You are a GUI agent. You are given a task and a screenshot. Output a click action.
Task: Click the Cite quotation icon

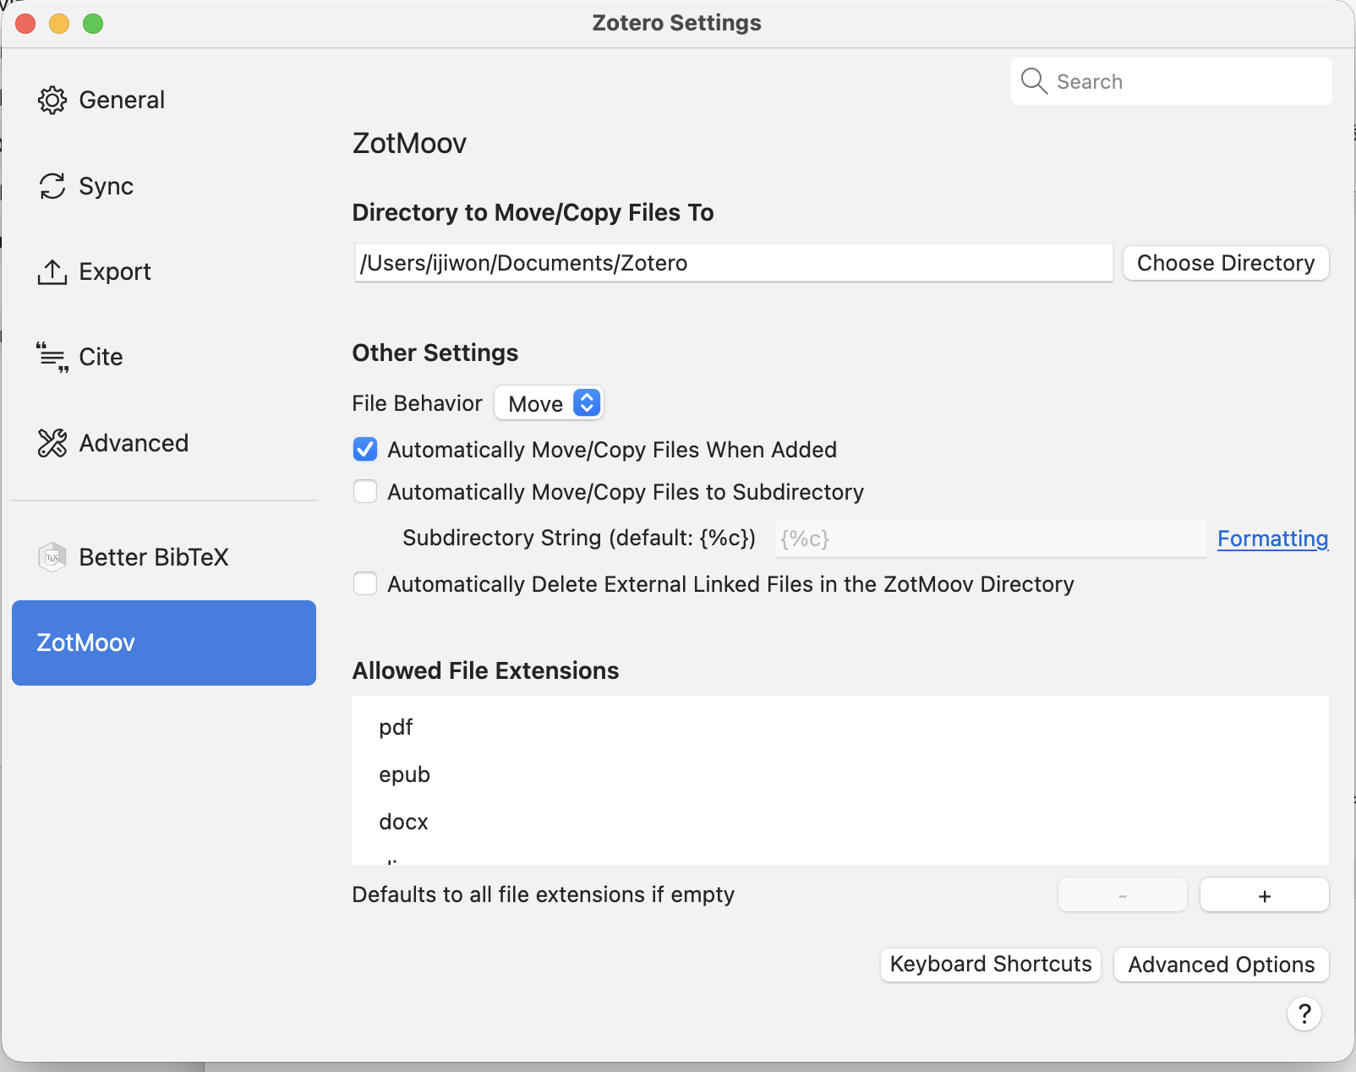tap(52, 357)
